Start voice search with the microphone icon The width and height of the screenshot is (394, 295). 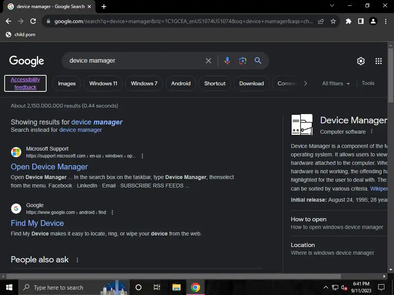pyautogui.click(x=227, y=61)
